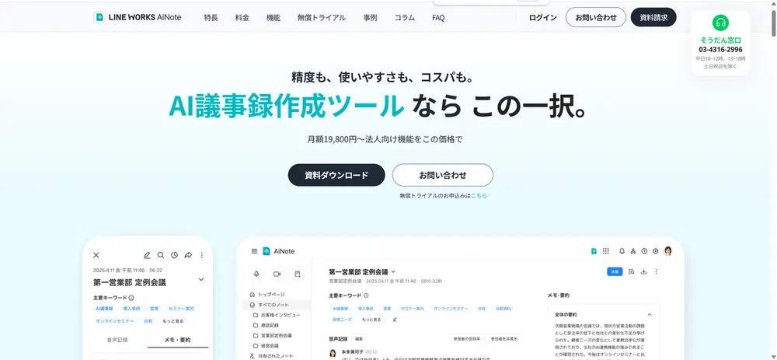
Task: Open the hamburger menu in AiNote desktop preview
Action: [x=254, y=251]
